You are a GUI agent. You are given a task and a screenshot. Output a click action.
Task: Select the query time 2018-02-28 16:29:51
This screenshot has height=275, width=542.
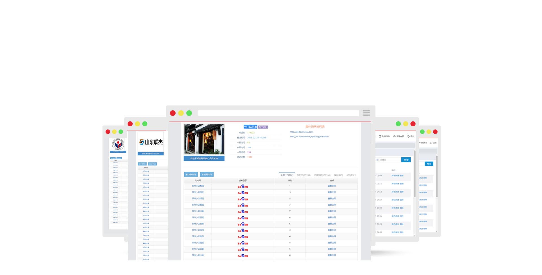pyautogui.click(x=257, y=138)
